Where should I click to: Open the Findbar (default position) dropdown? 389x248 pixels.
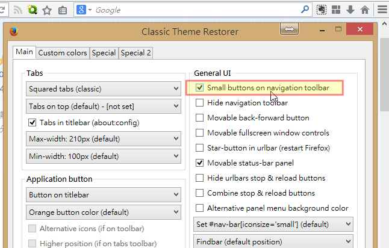pos(273,241)
